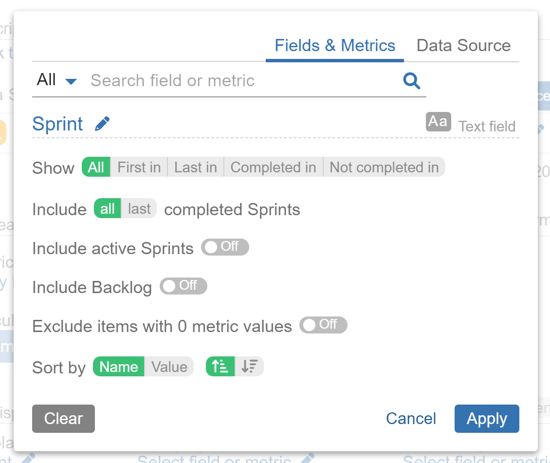Clear the Sprint field configuration

pyautogui.click(x=63, y=419)
